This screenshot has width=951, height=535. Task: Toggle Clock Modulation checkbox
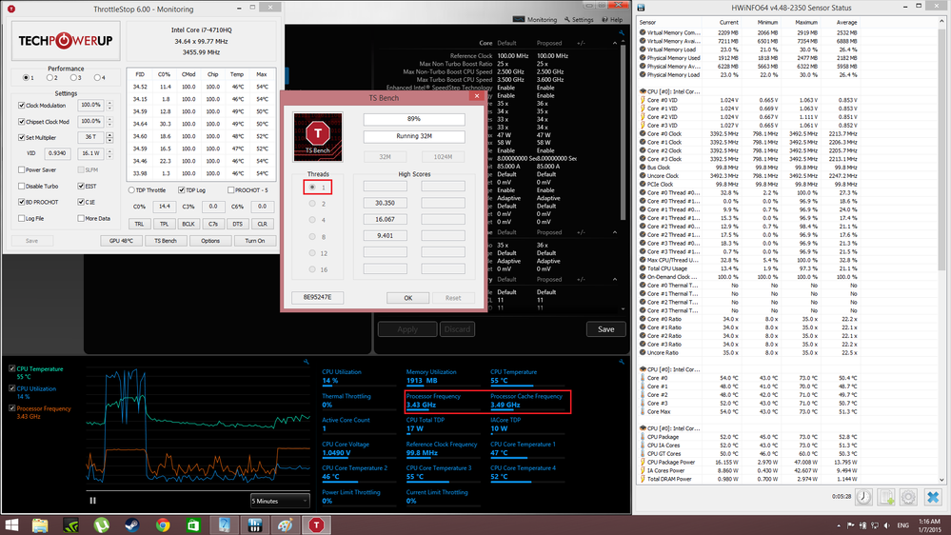[x=22, y=106]
